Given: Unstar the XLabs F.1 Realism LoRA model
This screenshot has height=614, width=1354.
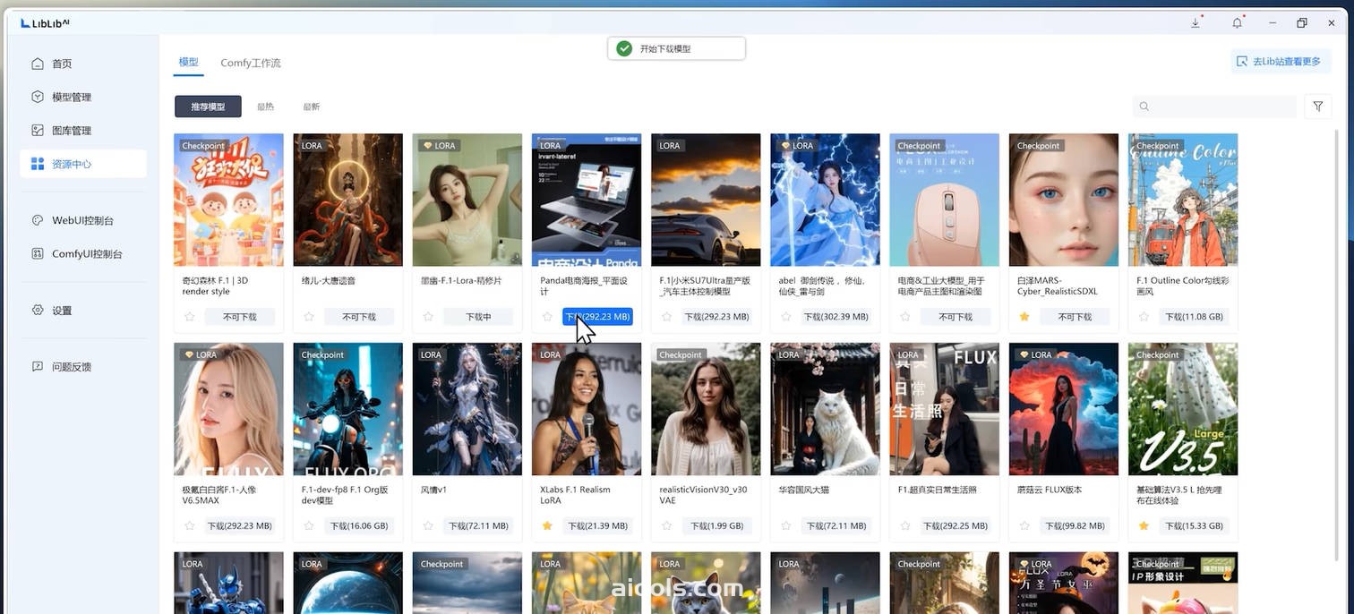Looking at the screenshot, I should pos(547,526).
